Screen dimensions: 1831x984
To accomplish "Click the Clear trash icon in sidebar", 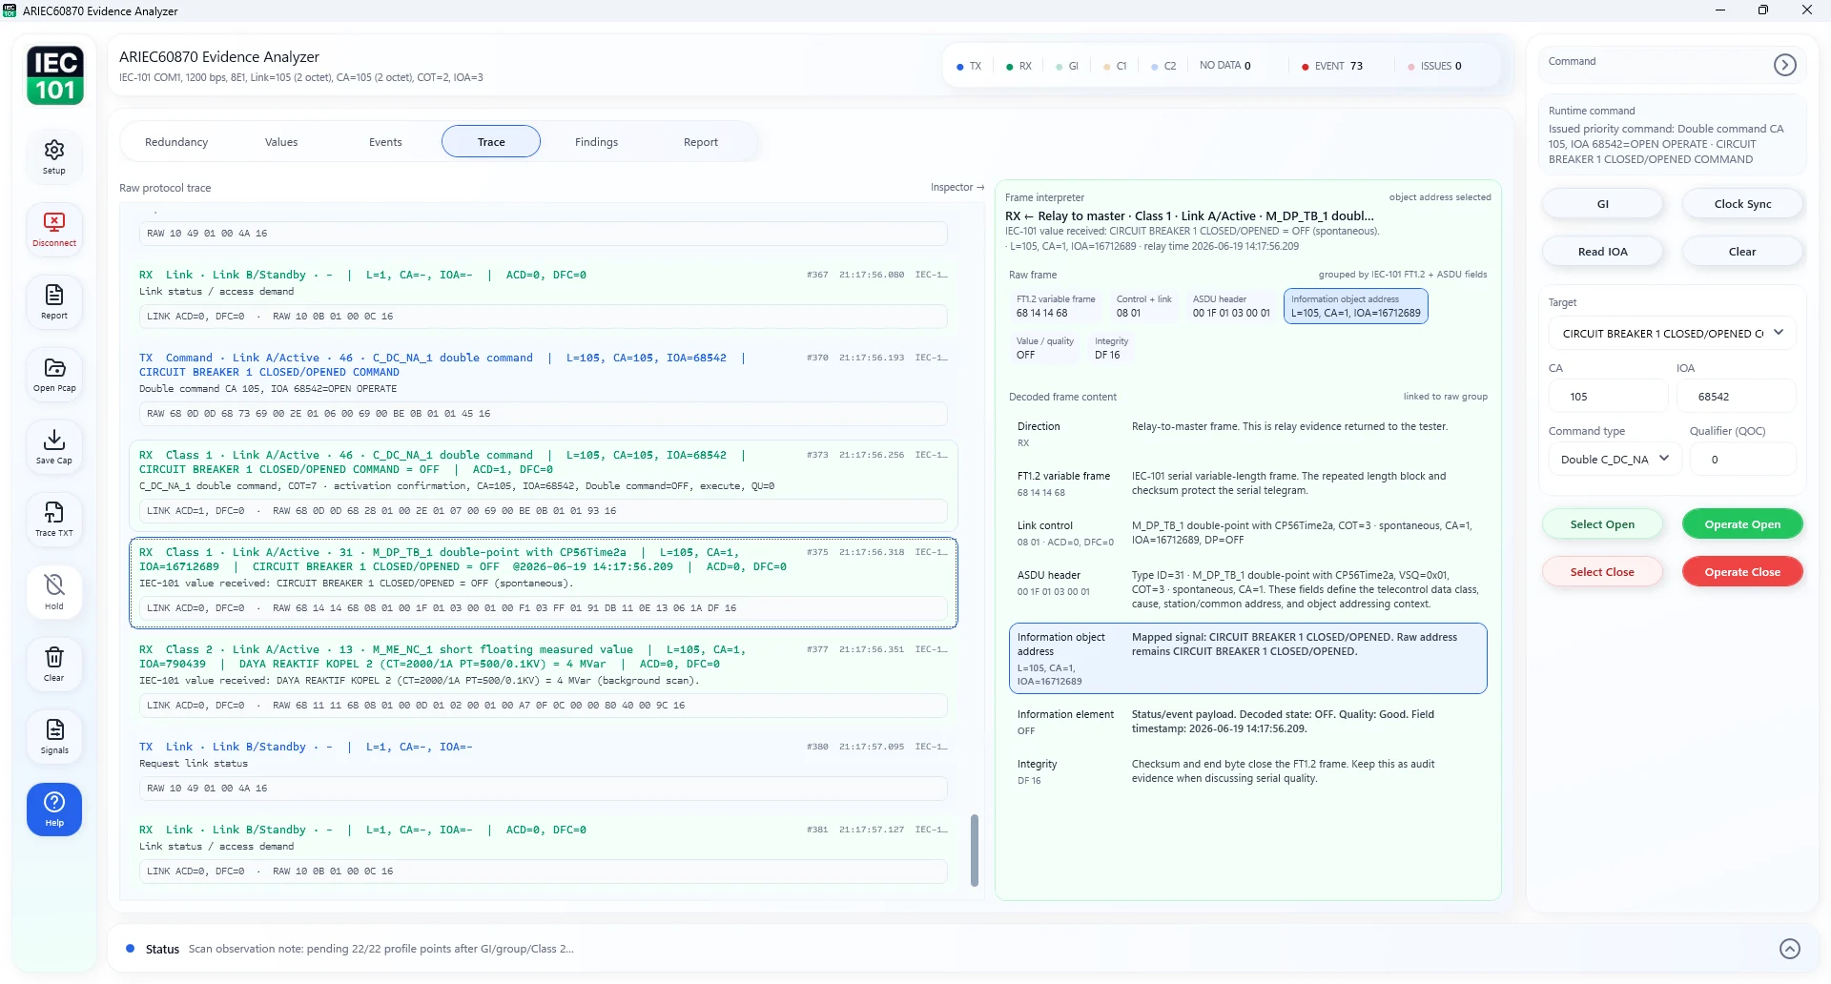I will (x=54, y=664).
